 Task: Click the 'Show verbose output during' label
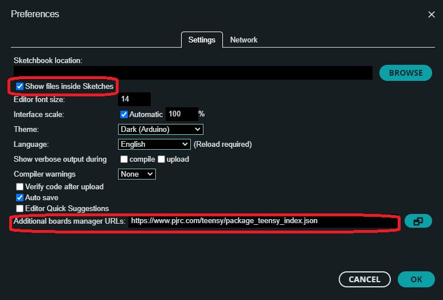60,159
